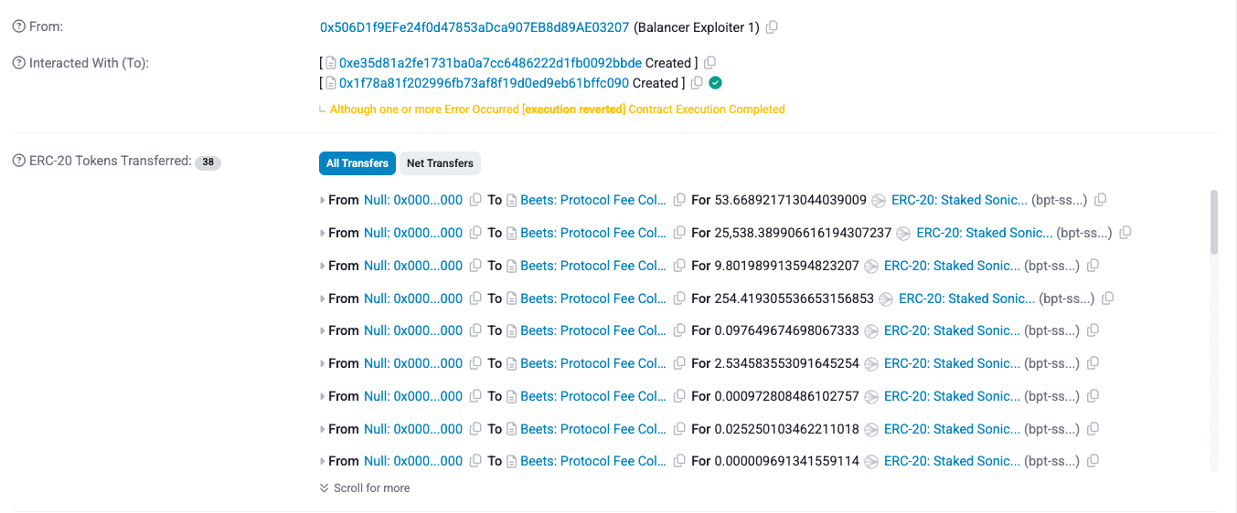Open Beets: Protocol Fee Col... in 0.0976 row
The height and width of the screenshot is (513, 1237).
tap(593, 330)
